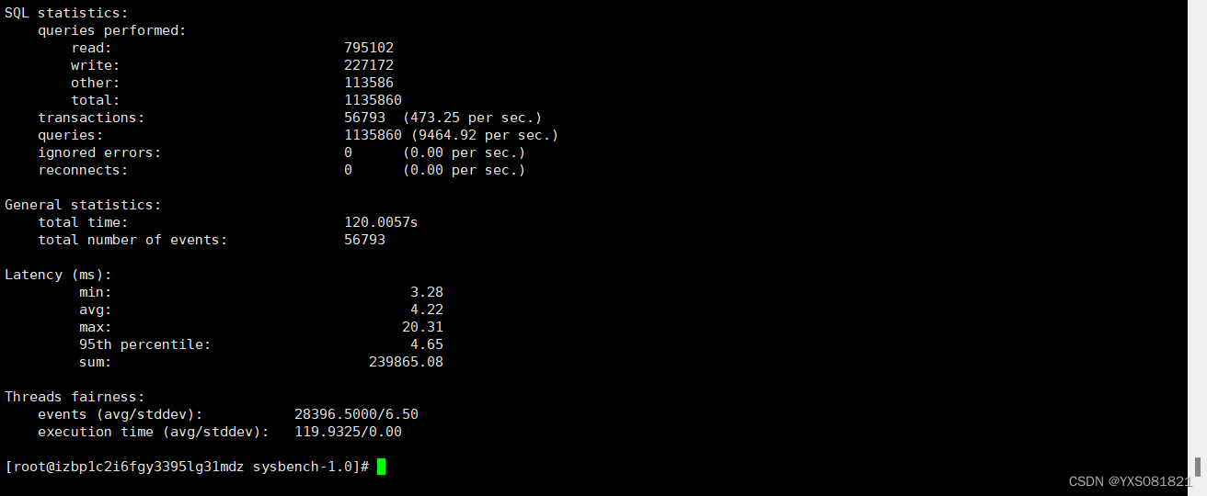Screen dimensions: 1207x496
Task: Click the other value 113586
Action: [x=369, y=83]
